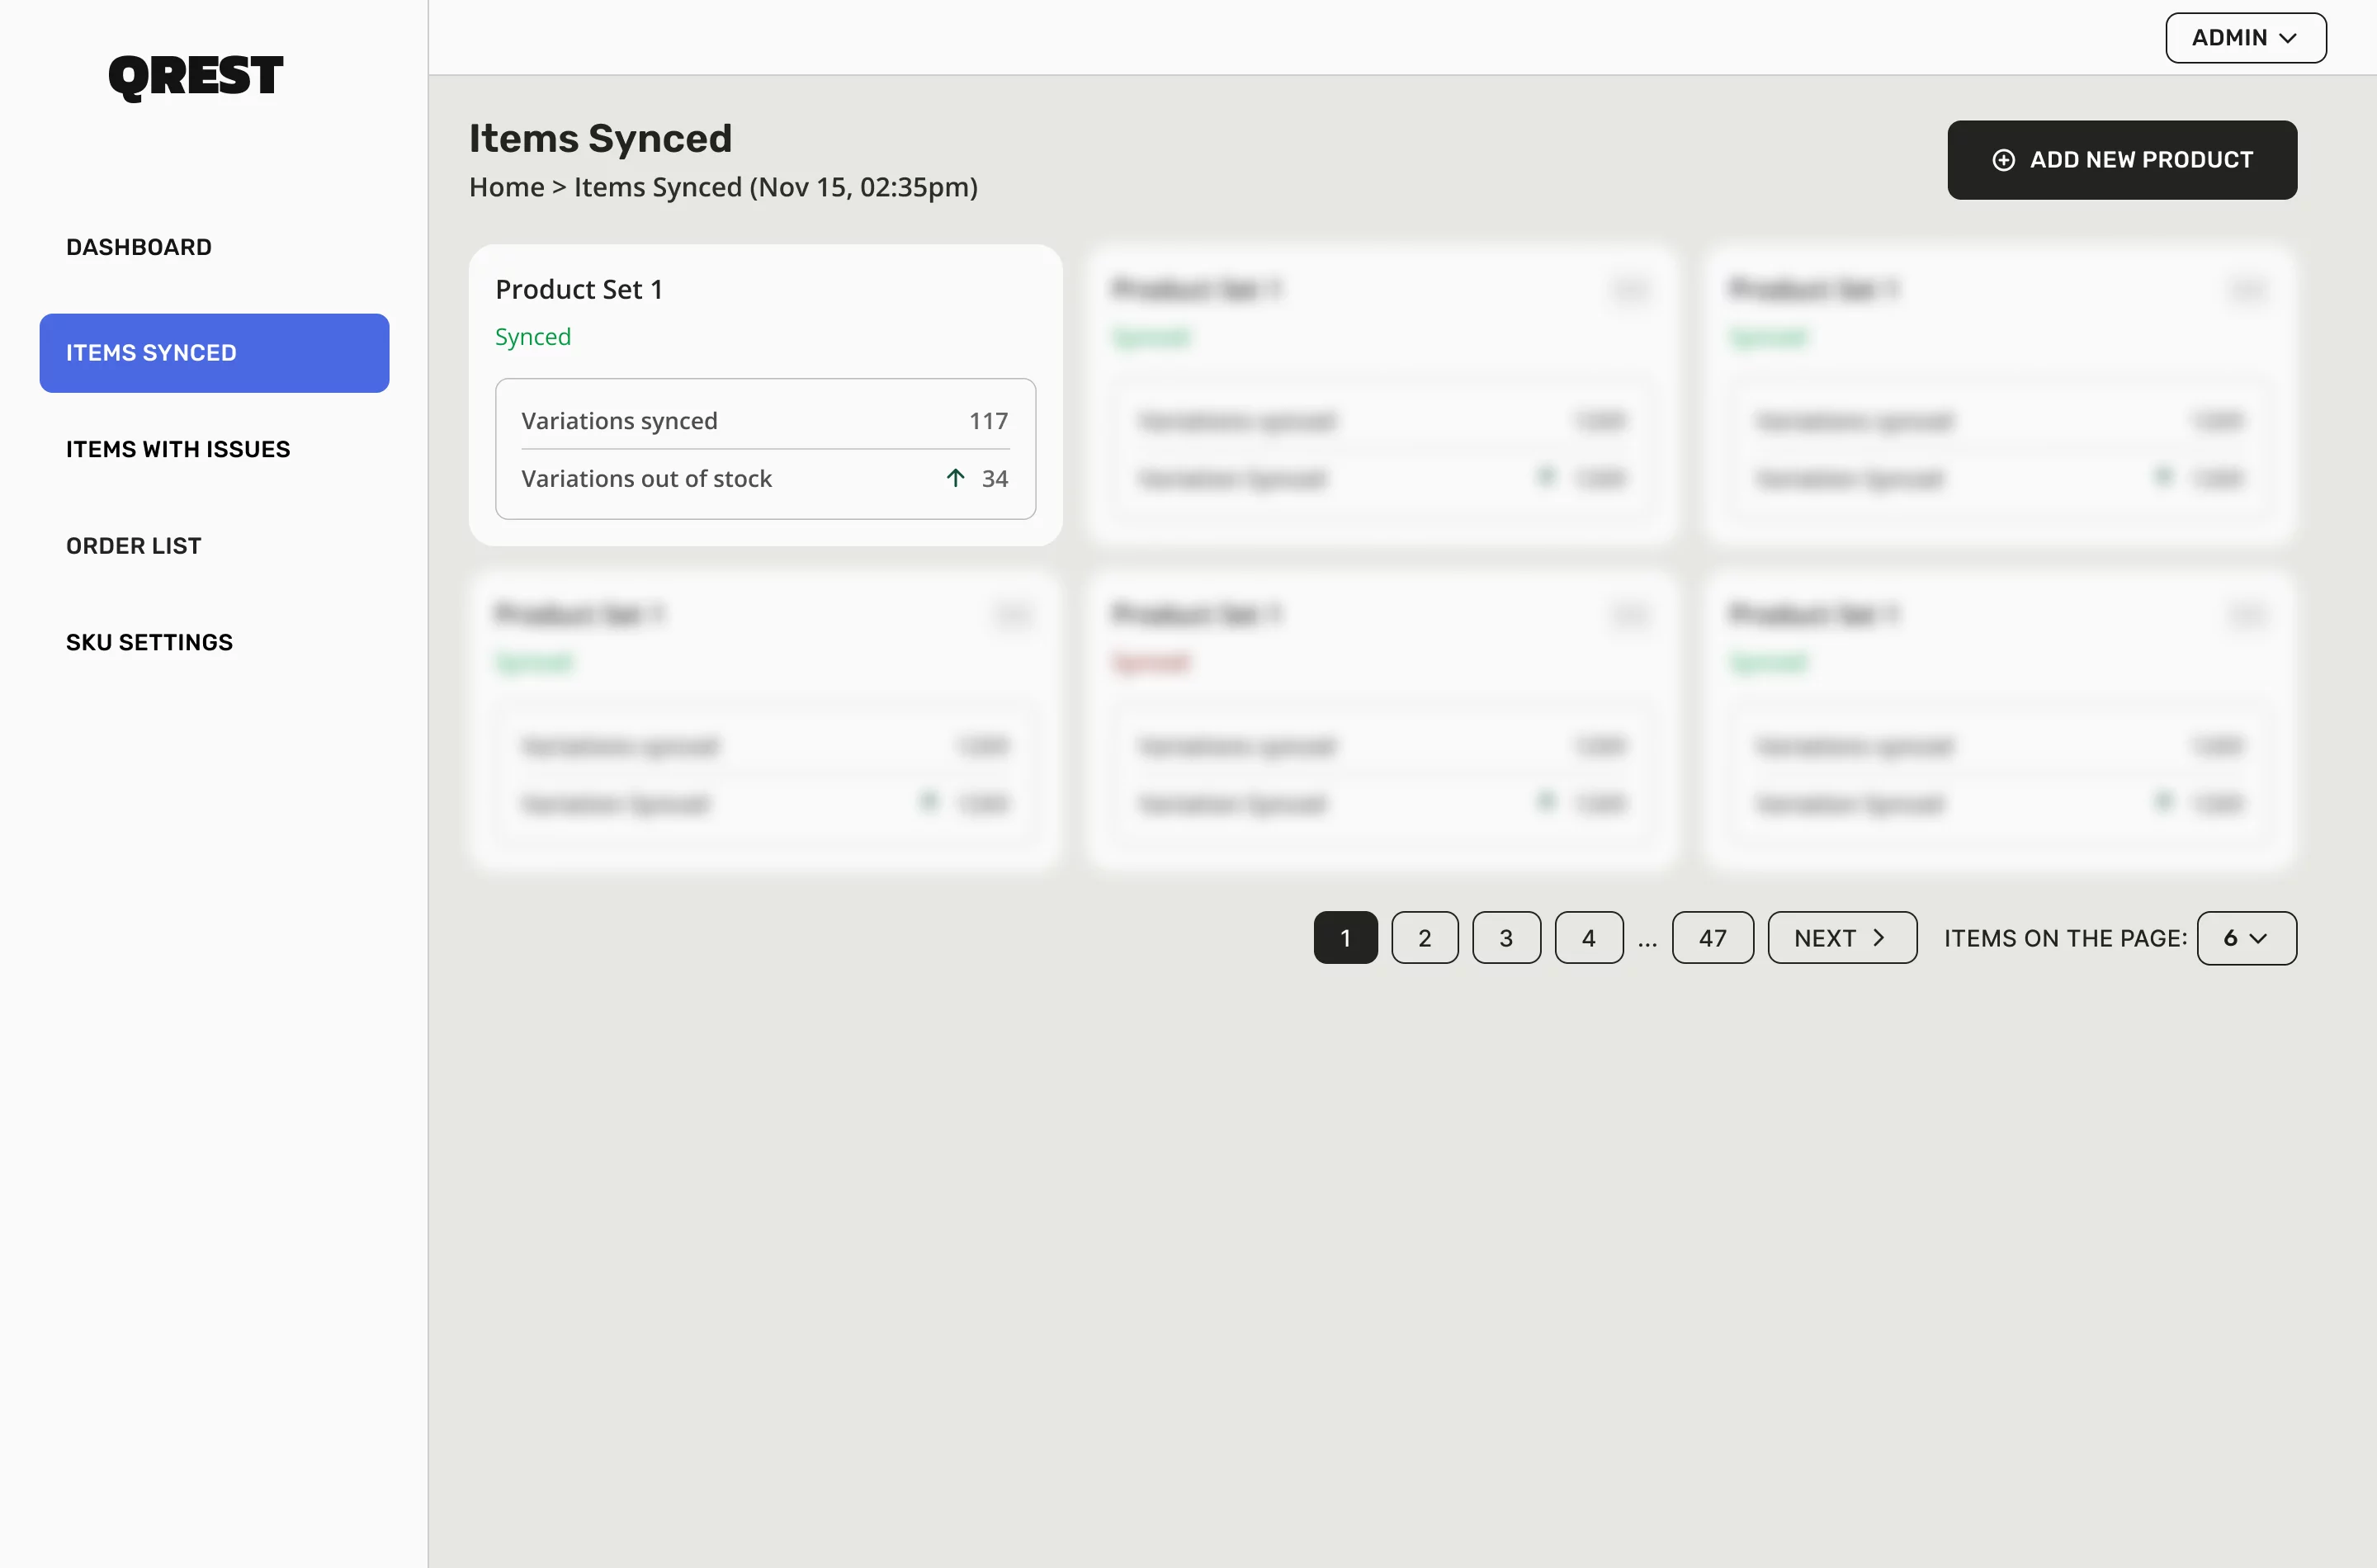Click the Home breadcrumb link

(507, 187)
